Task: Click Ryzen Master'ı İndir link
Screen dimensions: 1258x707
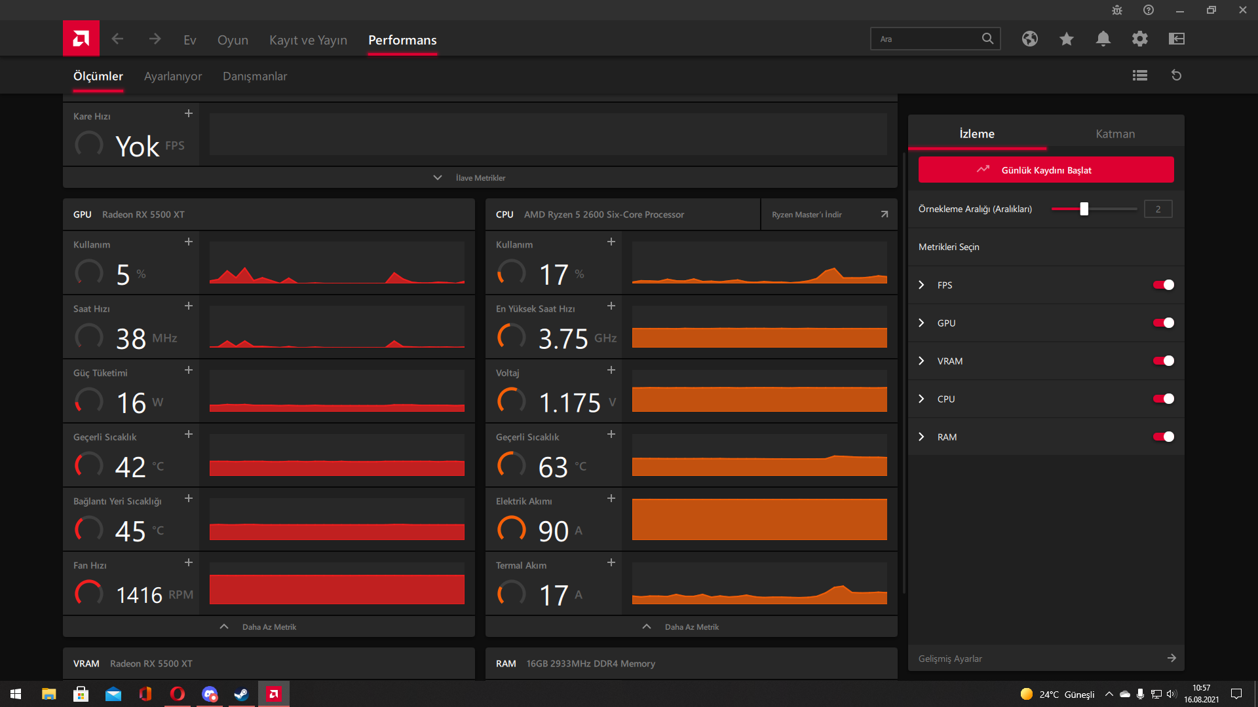Action: point(829,214)
